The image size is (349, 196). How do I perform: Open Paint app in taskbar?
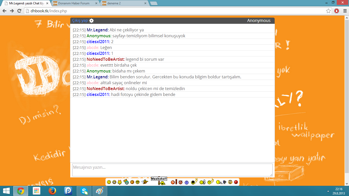[x=100, y=191]
